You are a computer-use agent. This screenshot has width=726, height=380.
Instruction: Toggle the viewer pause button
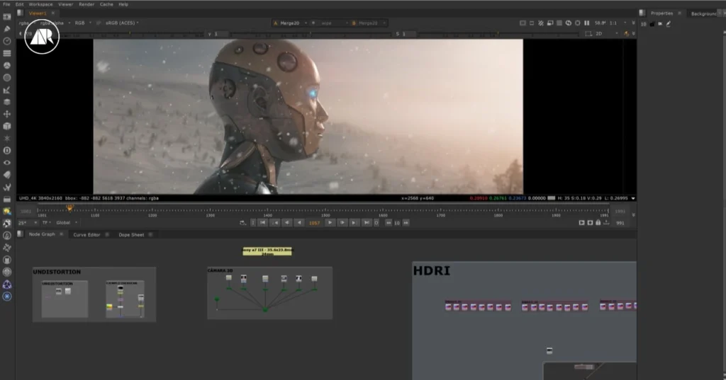586,23
